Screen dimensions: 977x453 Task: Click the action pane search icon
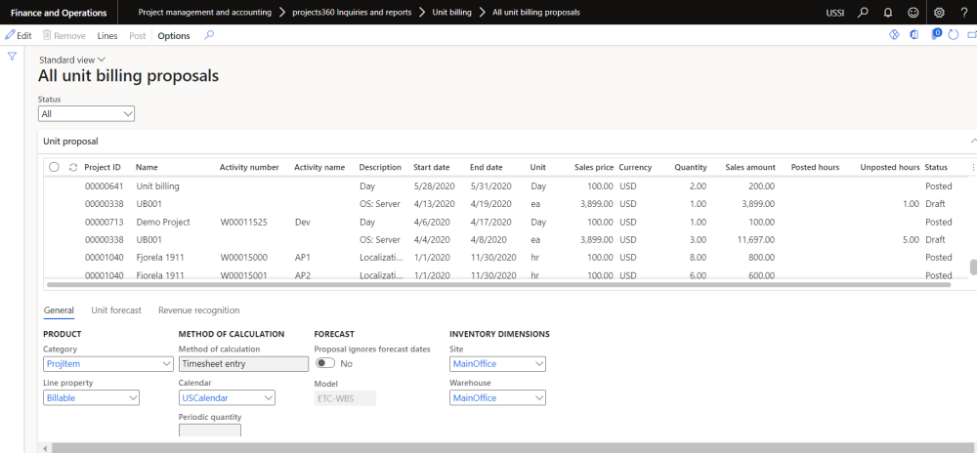[x=209, y=35]
